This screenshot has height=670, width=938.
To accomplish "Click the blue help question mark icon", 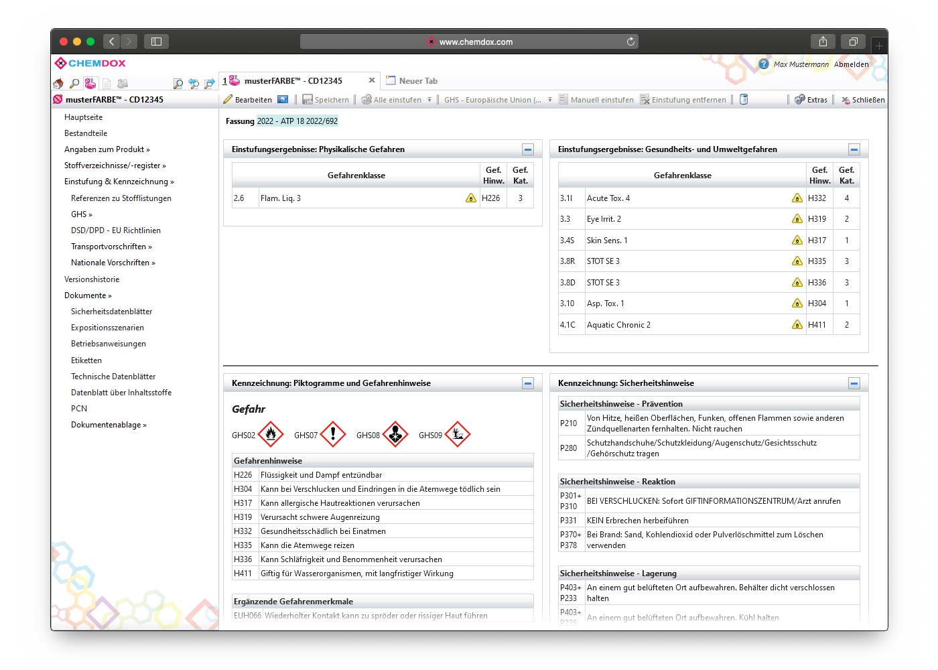I will click(x=763, y=64).
